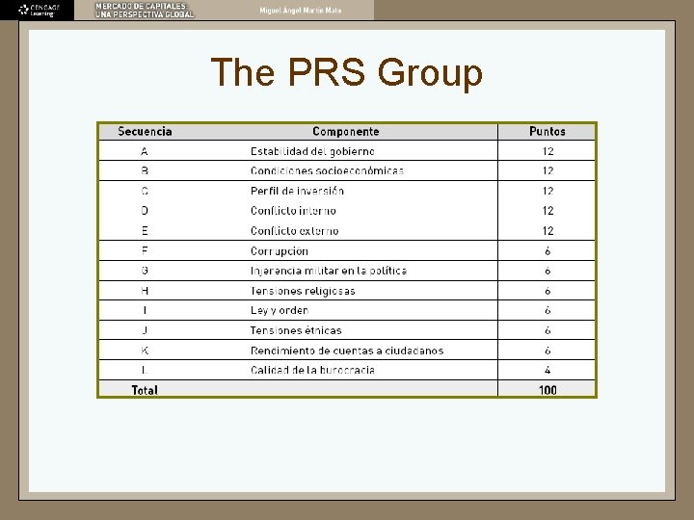Image resolution: width=694 pixels, height=520 pixels.
Task: Click points value 6 for Injerencia militar
Action: click(x=547, y=271)
